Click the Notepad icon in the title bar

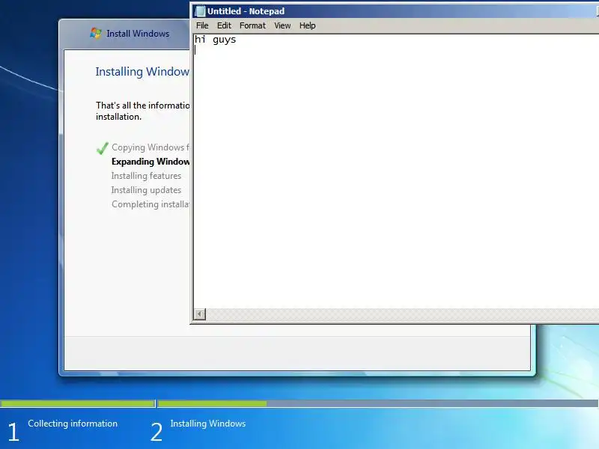pos(200,11)
